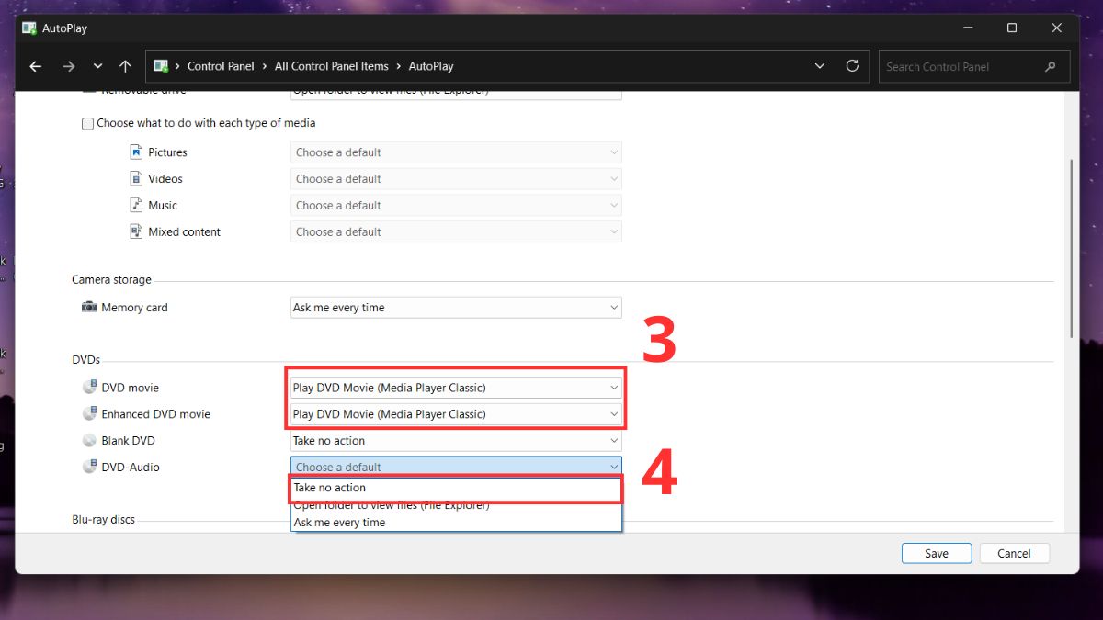Click the Enhanced DVD movie disc icon
The width and height of the screenshot is (1103, 620).
point(89,414)
